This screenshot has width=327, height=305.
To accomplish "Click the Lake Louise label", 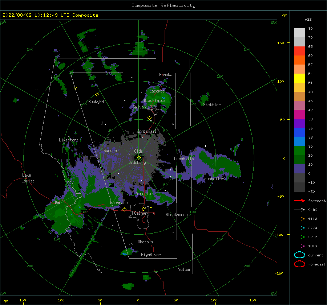I will (x=28, y=178).
